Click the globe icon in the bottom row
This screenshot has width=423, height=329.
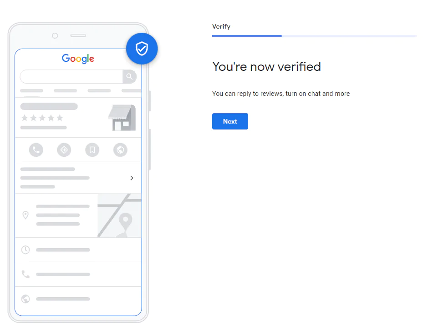point(25,299)
